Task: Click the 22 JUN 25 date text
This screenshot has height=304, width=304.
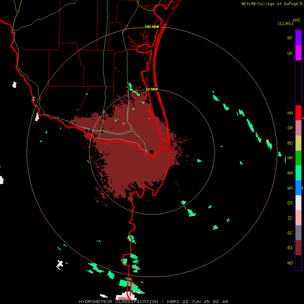Action: pos(196,302)
